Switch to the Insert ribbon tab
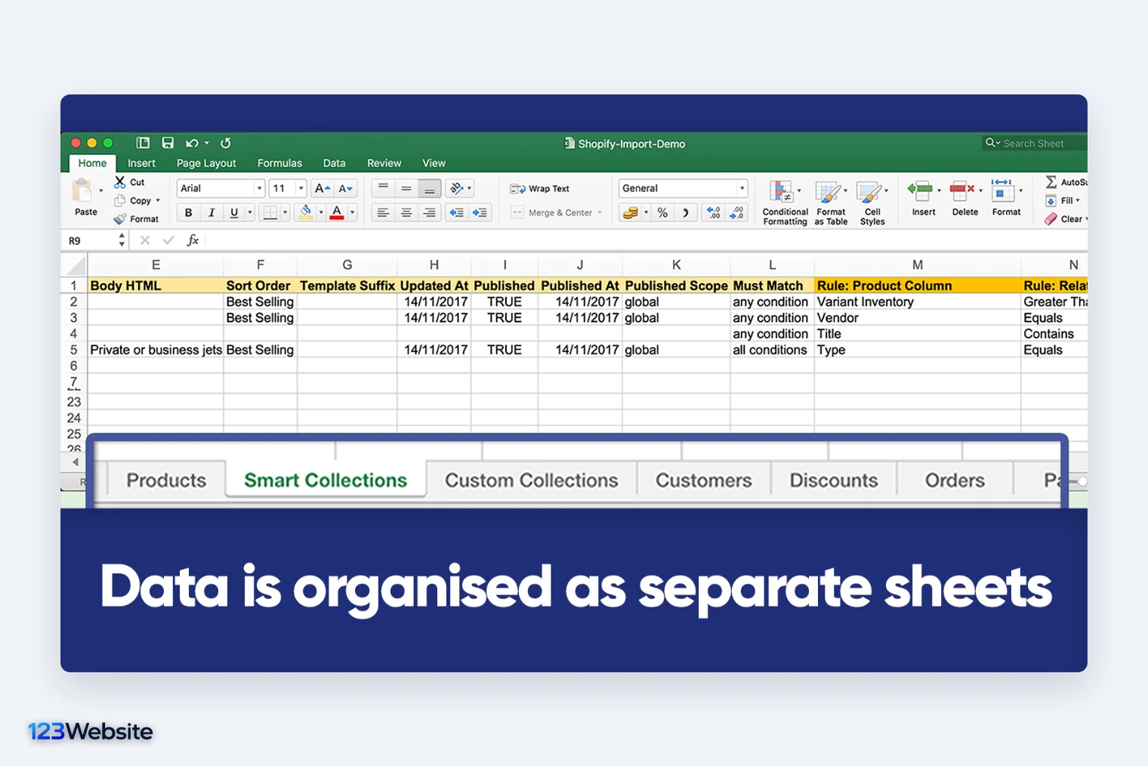The height and width of the screenshot is (766, 1148). (141, 163)
